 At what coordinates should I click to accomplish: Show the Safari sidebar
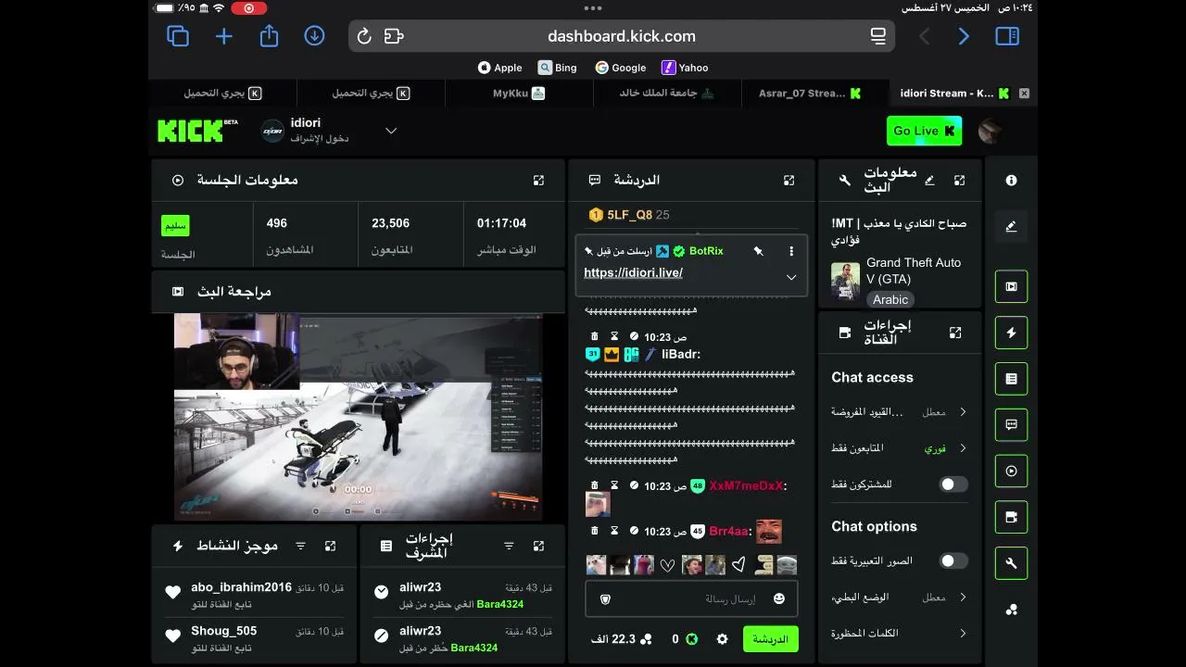click(1007, 36)
